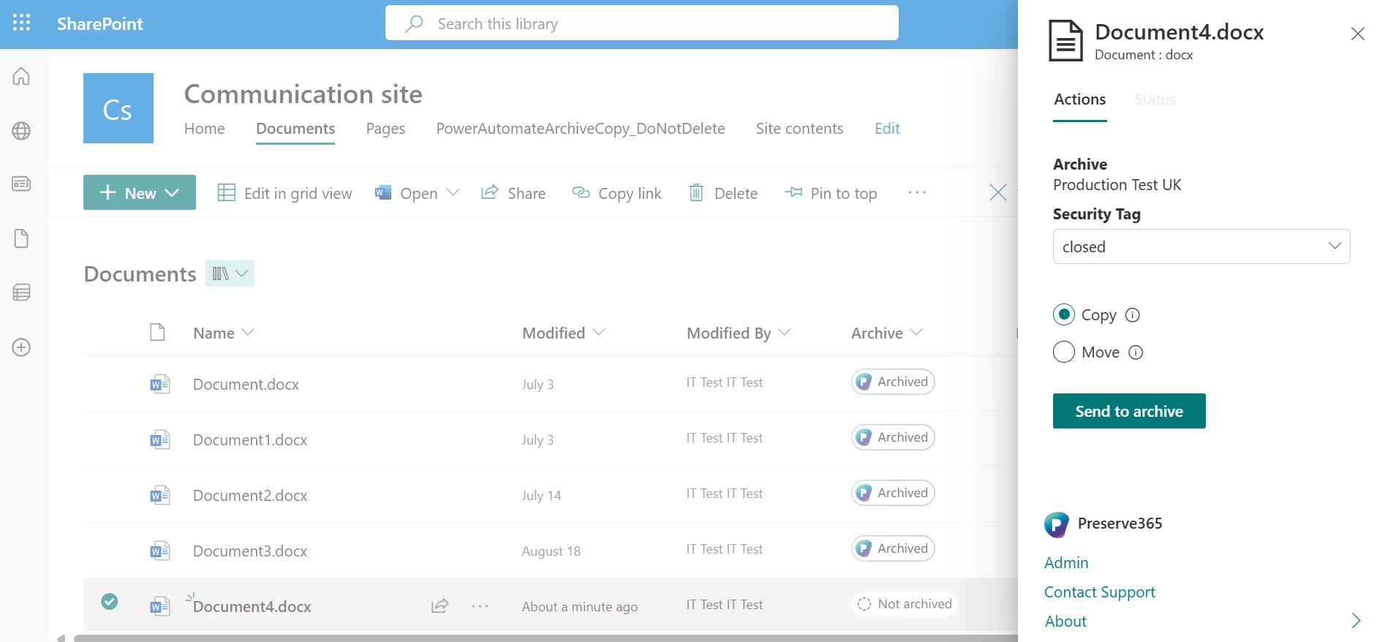Click the Create plus sidebar icon
Screen dimensions: 1385x642
point(21,347)
